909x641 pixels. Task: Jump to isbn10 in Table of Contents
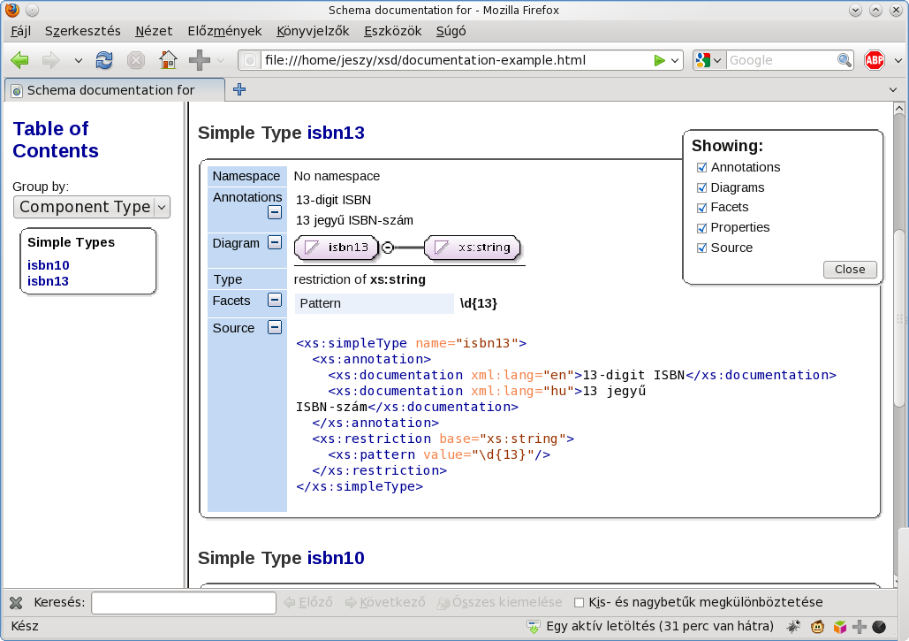click(x=49, y=265)
